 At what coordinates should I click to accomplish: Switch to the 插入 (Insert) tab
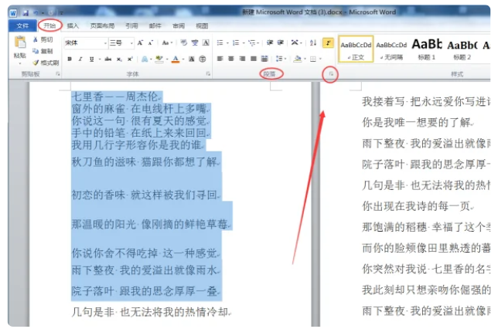pyautogui.click(x=73, y=26)
